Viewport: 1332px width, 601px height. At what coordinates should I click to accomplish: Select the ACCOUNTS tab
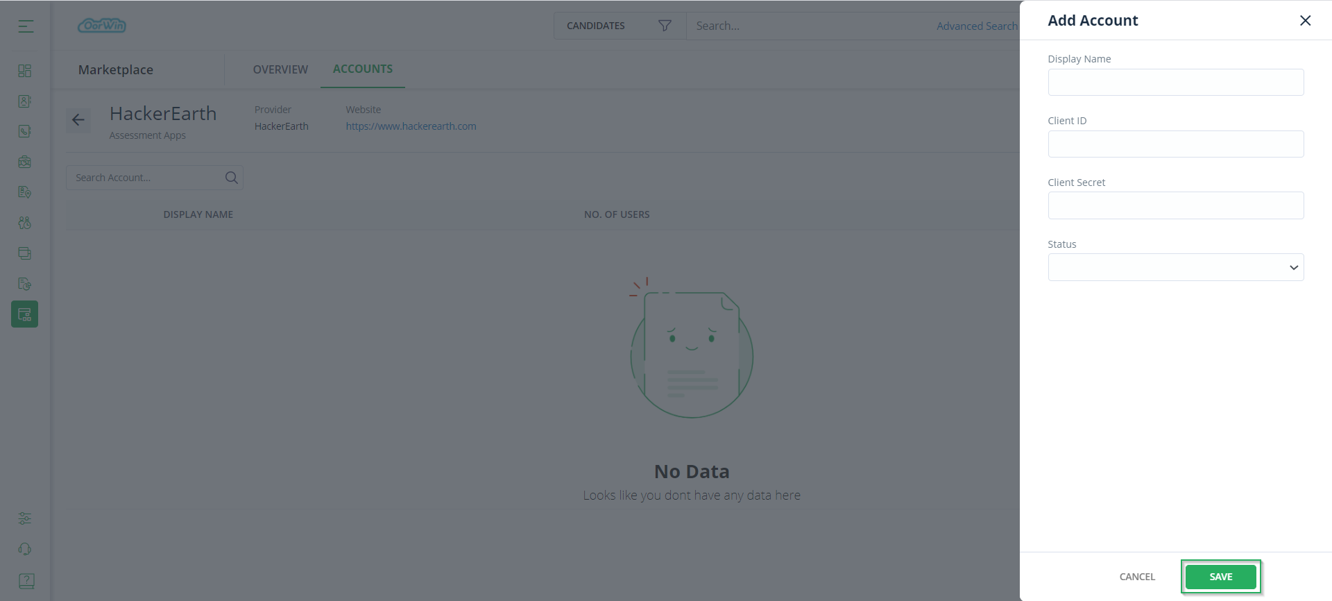[x=363, y=69]
